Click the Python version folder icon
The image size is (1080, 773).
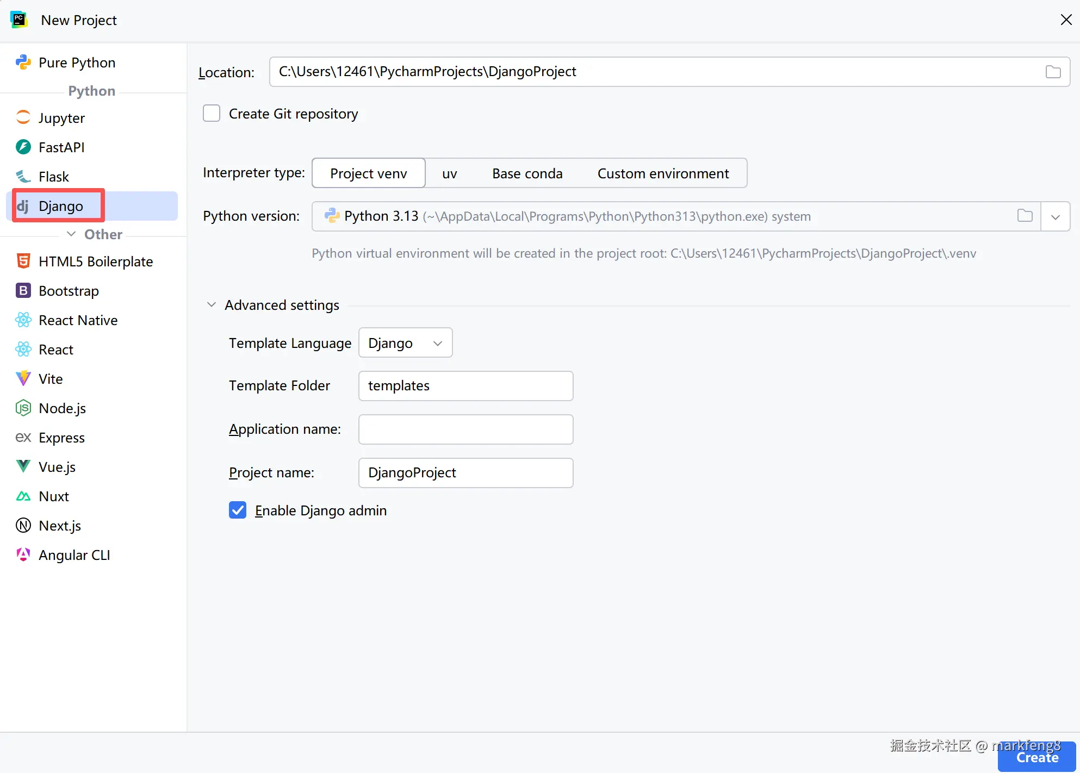coord(1025,216)
